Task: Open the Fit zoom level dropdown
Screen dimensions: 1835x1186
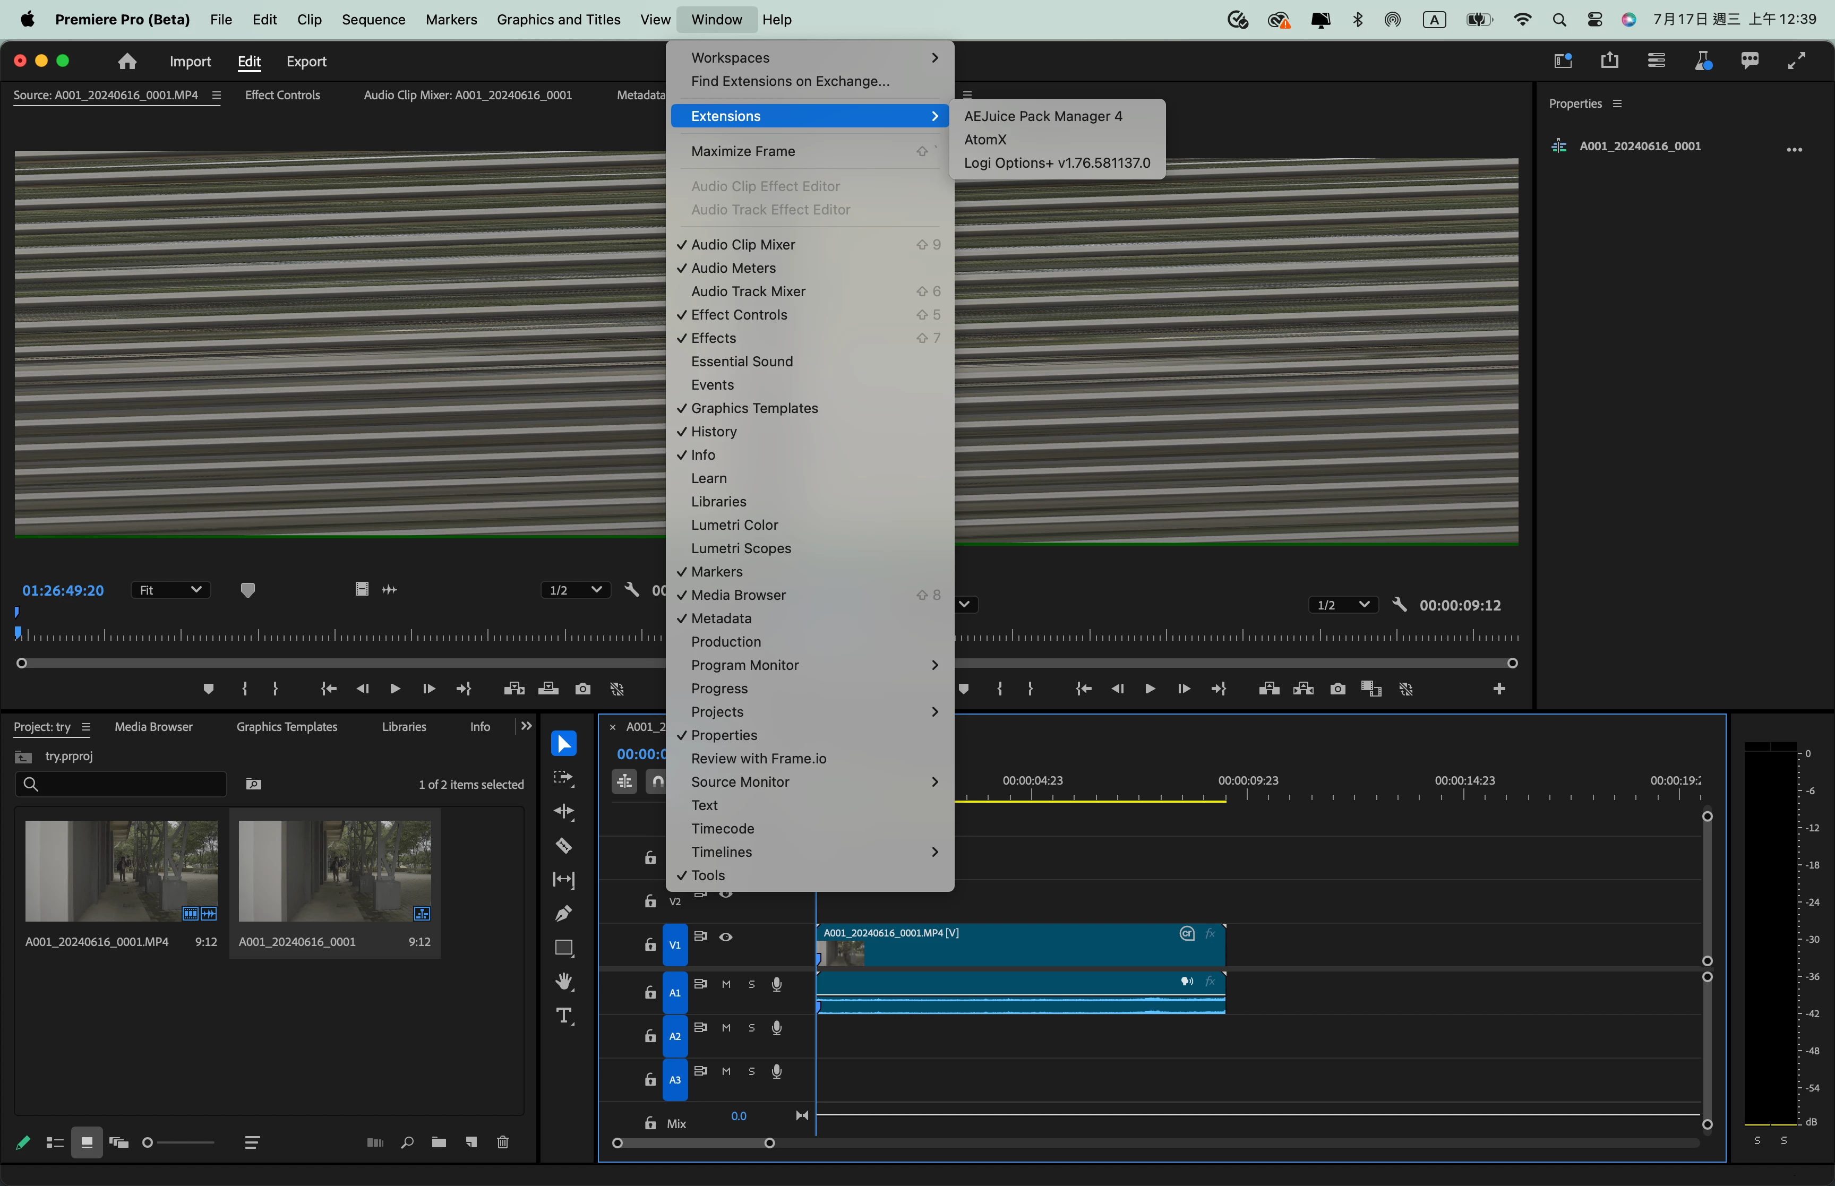Action: [x=170, y=590]
